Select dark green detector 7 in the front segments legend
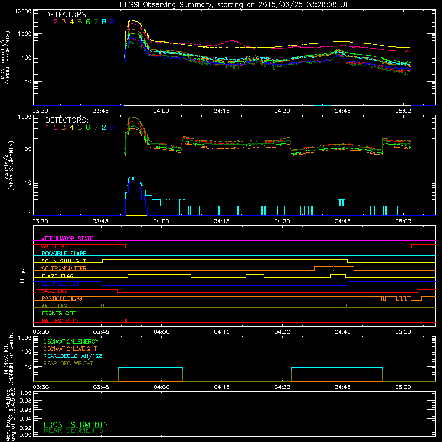The width and height of the screenshot is (442, 442). [x=96, y=22]
